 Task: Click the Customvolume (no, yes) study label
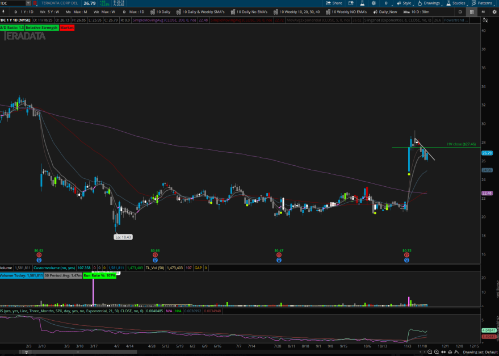(54, 268)
